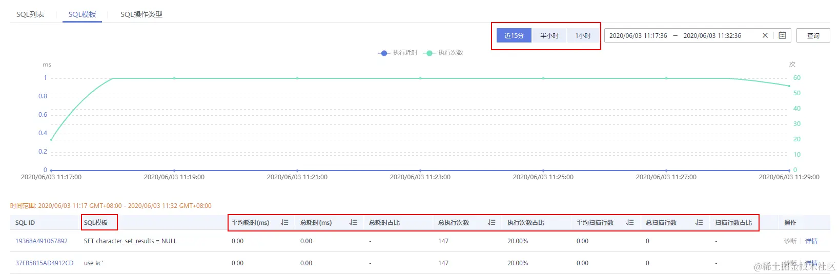Sort by 总执行次数 column icon
The width and height of the screenshot is (839, 275).
click(x=492, y=222)
